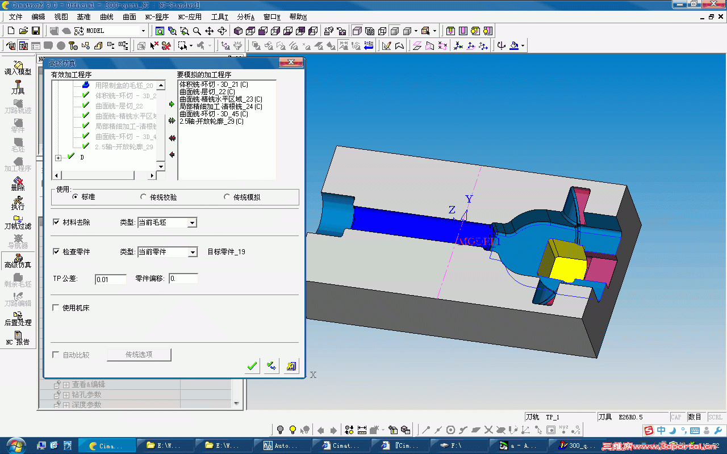Save the document with the floppy icon
Viewport: 727px width, 454px height.
pyautogui.click(x=35, y=31)
